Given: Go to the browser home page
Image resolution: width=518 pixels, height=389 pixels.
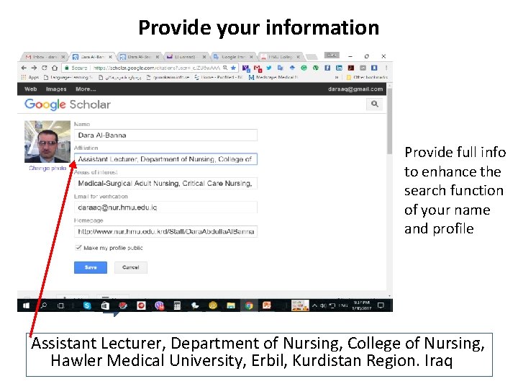Looking at the screenshot, I should (x=55, y=68).
